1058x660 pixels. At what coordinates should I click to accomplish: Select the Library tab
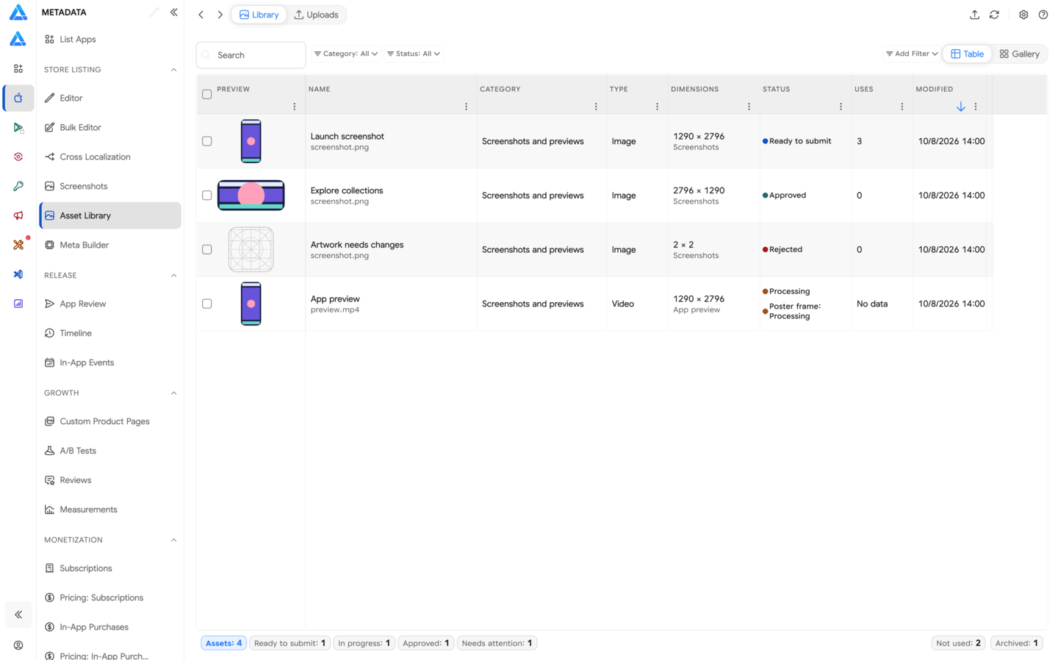259,15
